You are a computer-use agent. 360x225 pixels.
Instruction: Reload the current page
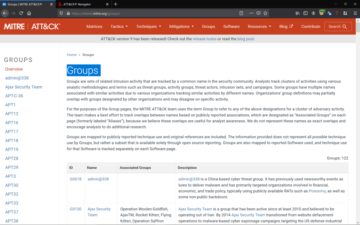click(x=21, y=13)
